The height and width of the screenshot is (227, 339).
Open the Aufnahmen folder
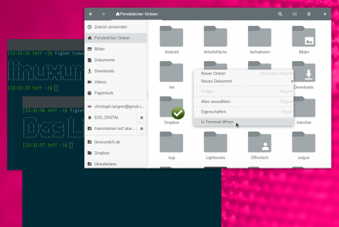[259, 40]
